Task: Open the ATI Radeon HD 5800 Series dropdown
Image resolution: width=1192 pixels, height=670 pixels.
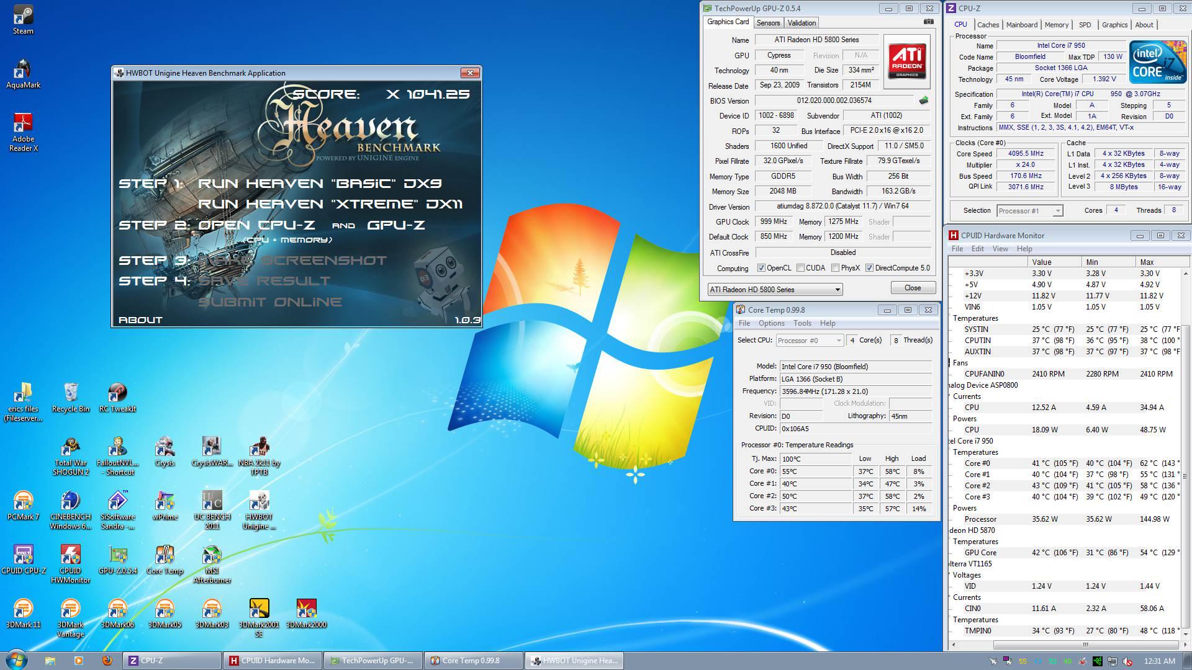Action: coord(775,290)
